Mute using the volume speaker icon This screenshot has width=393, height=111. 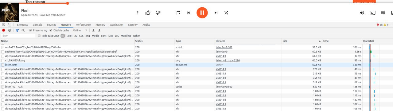pyautogui.click(x=362, y=13)
